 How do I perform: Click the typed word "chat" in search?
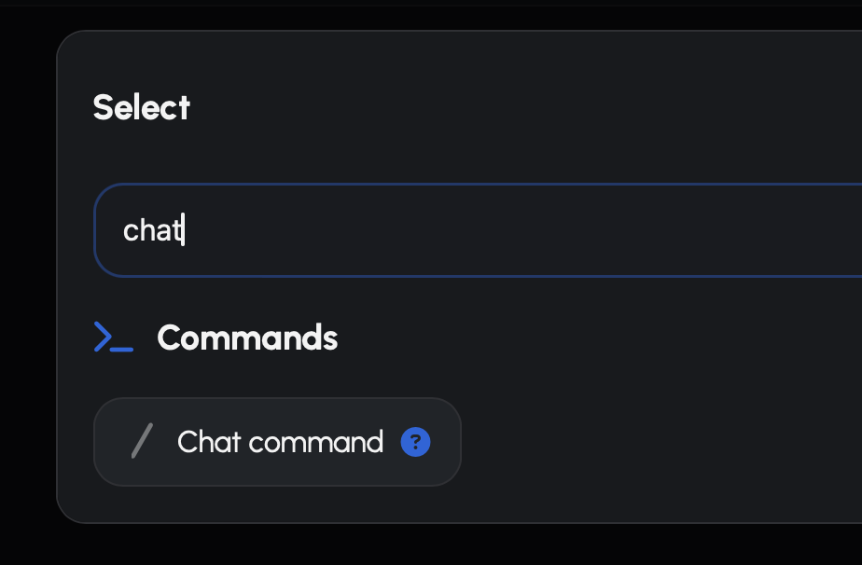click(x=151, y=230)
